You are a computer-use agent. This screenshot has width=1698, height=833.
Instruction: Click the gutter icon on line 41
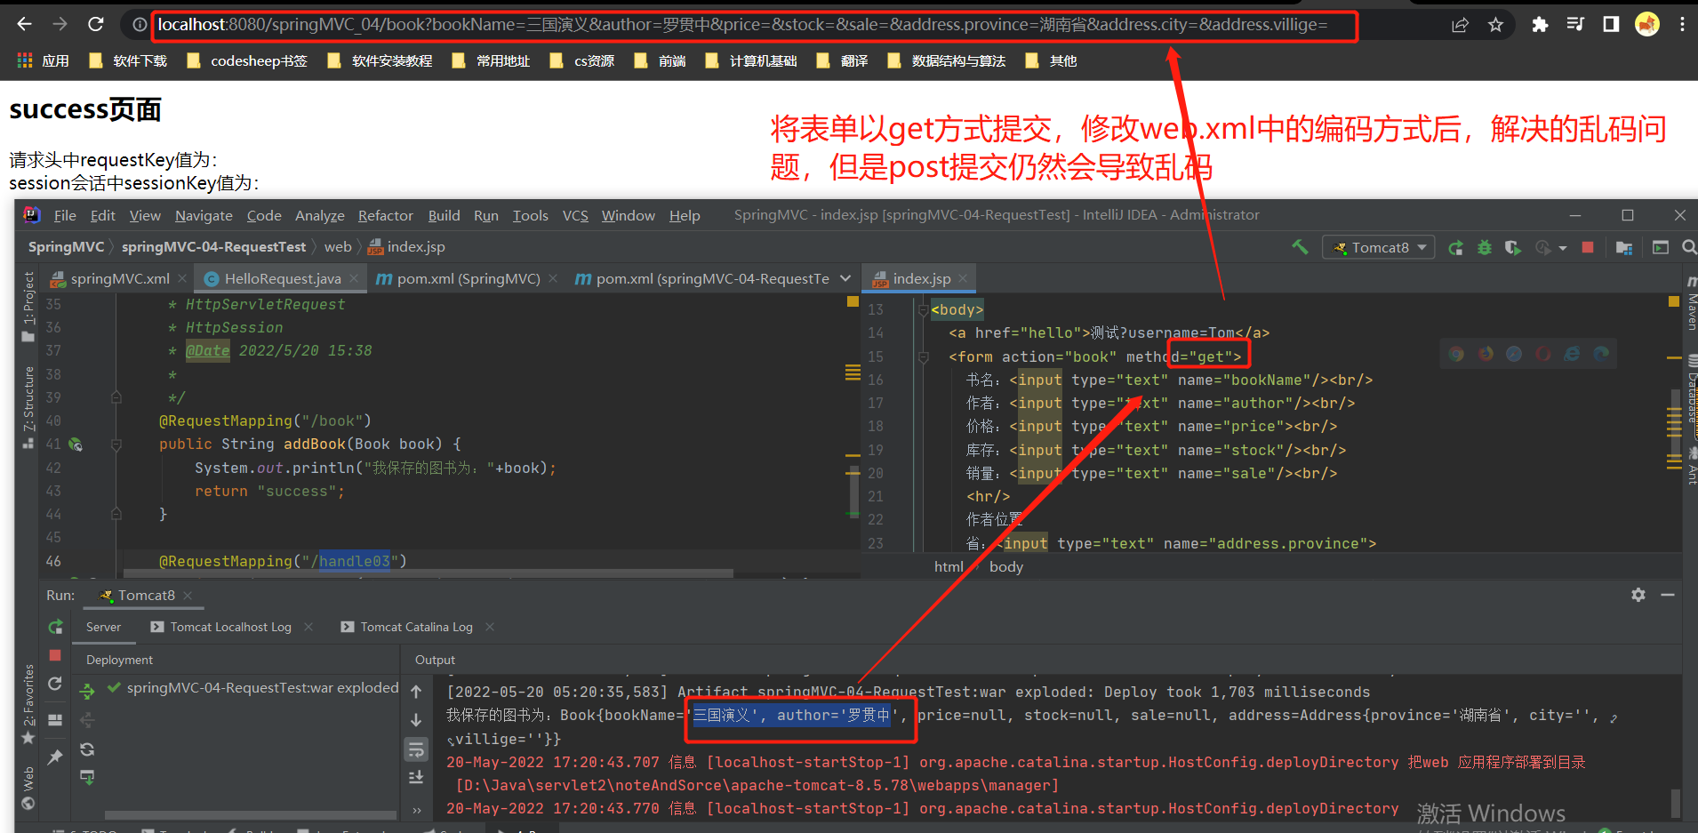tap(76, 444)
